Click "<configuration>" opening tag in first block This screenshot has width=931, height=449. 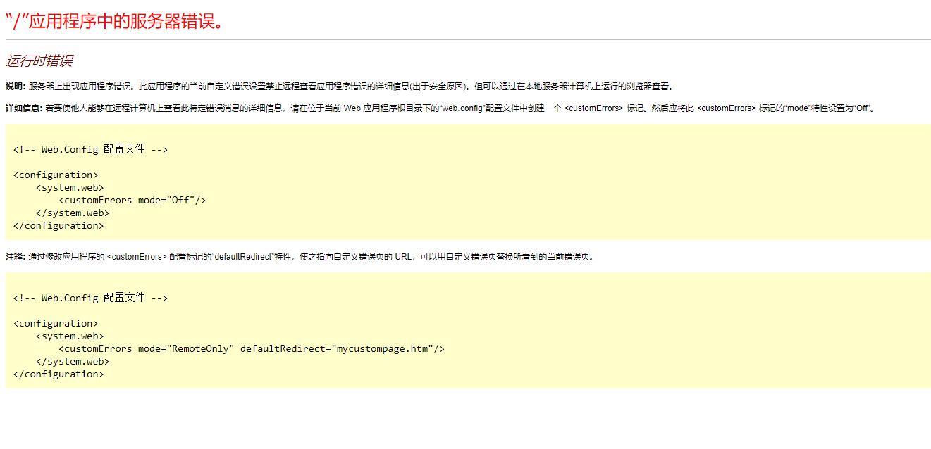[x=56, y=175]
